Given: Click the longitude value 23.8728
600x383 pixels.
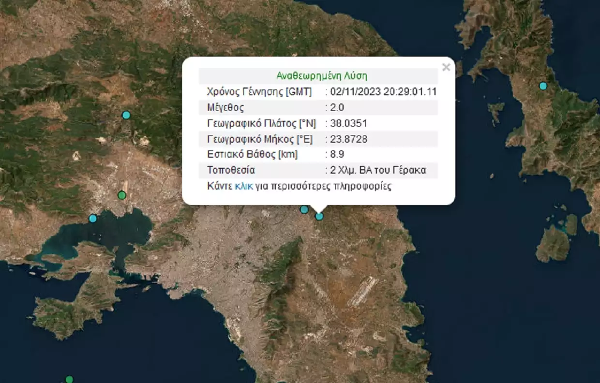Looking at the screenshot, I should (348, 139).
